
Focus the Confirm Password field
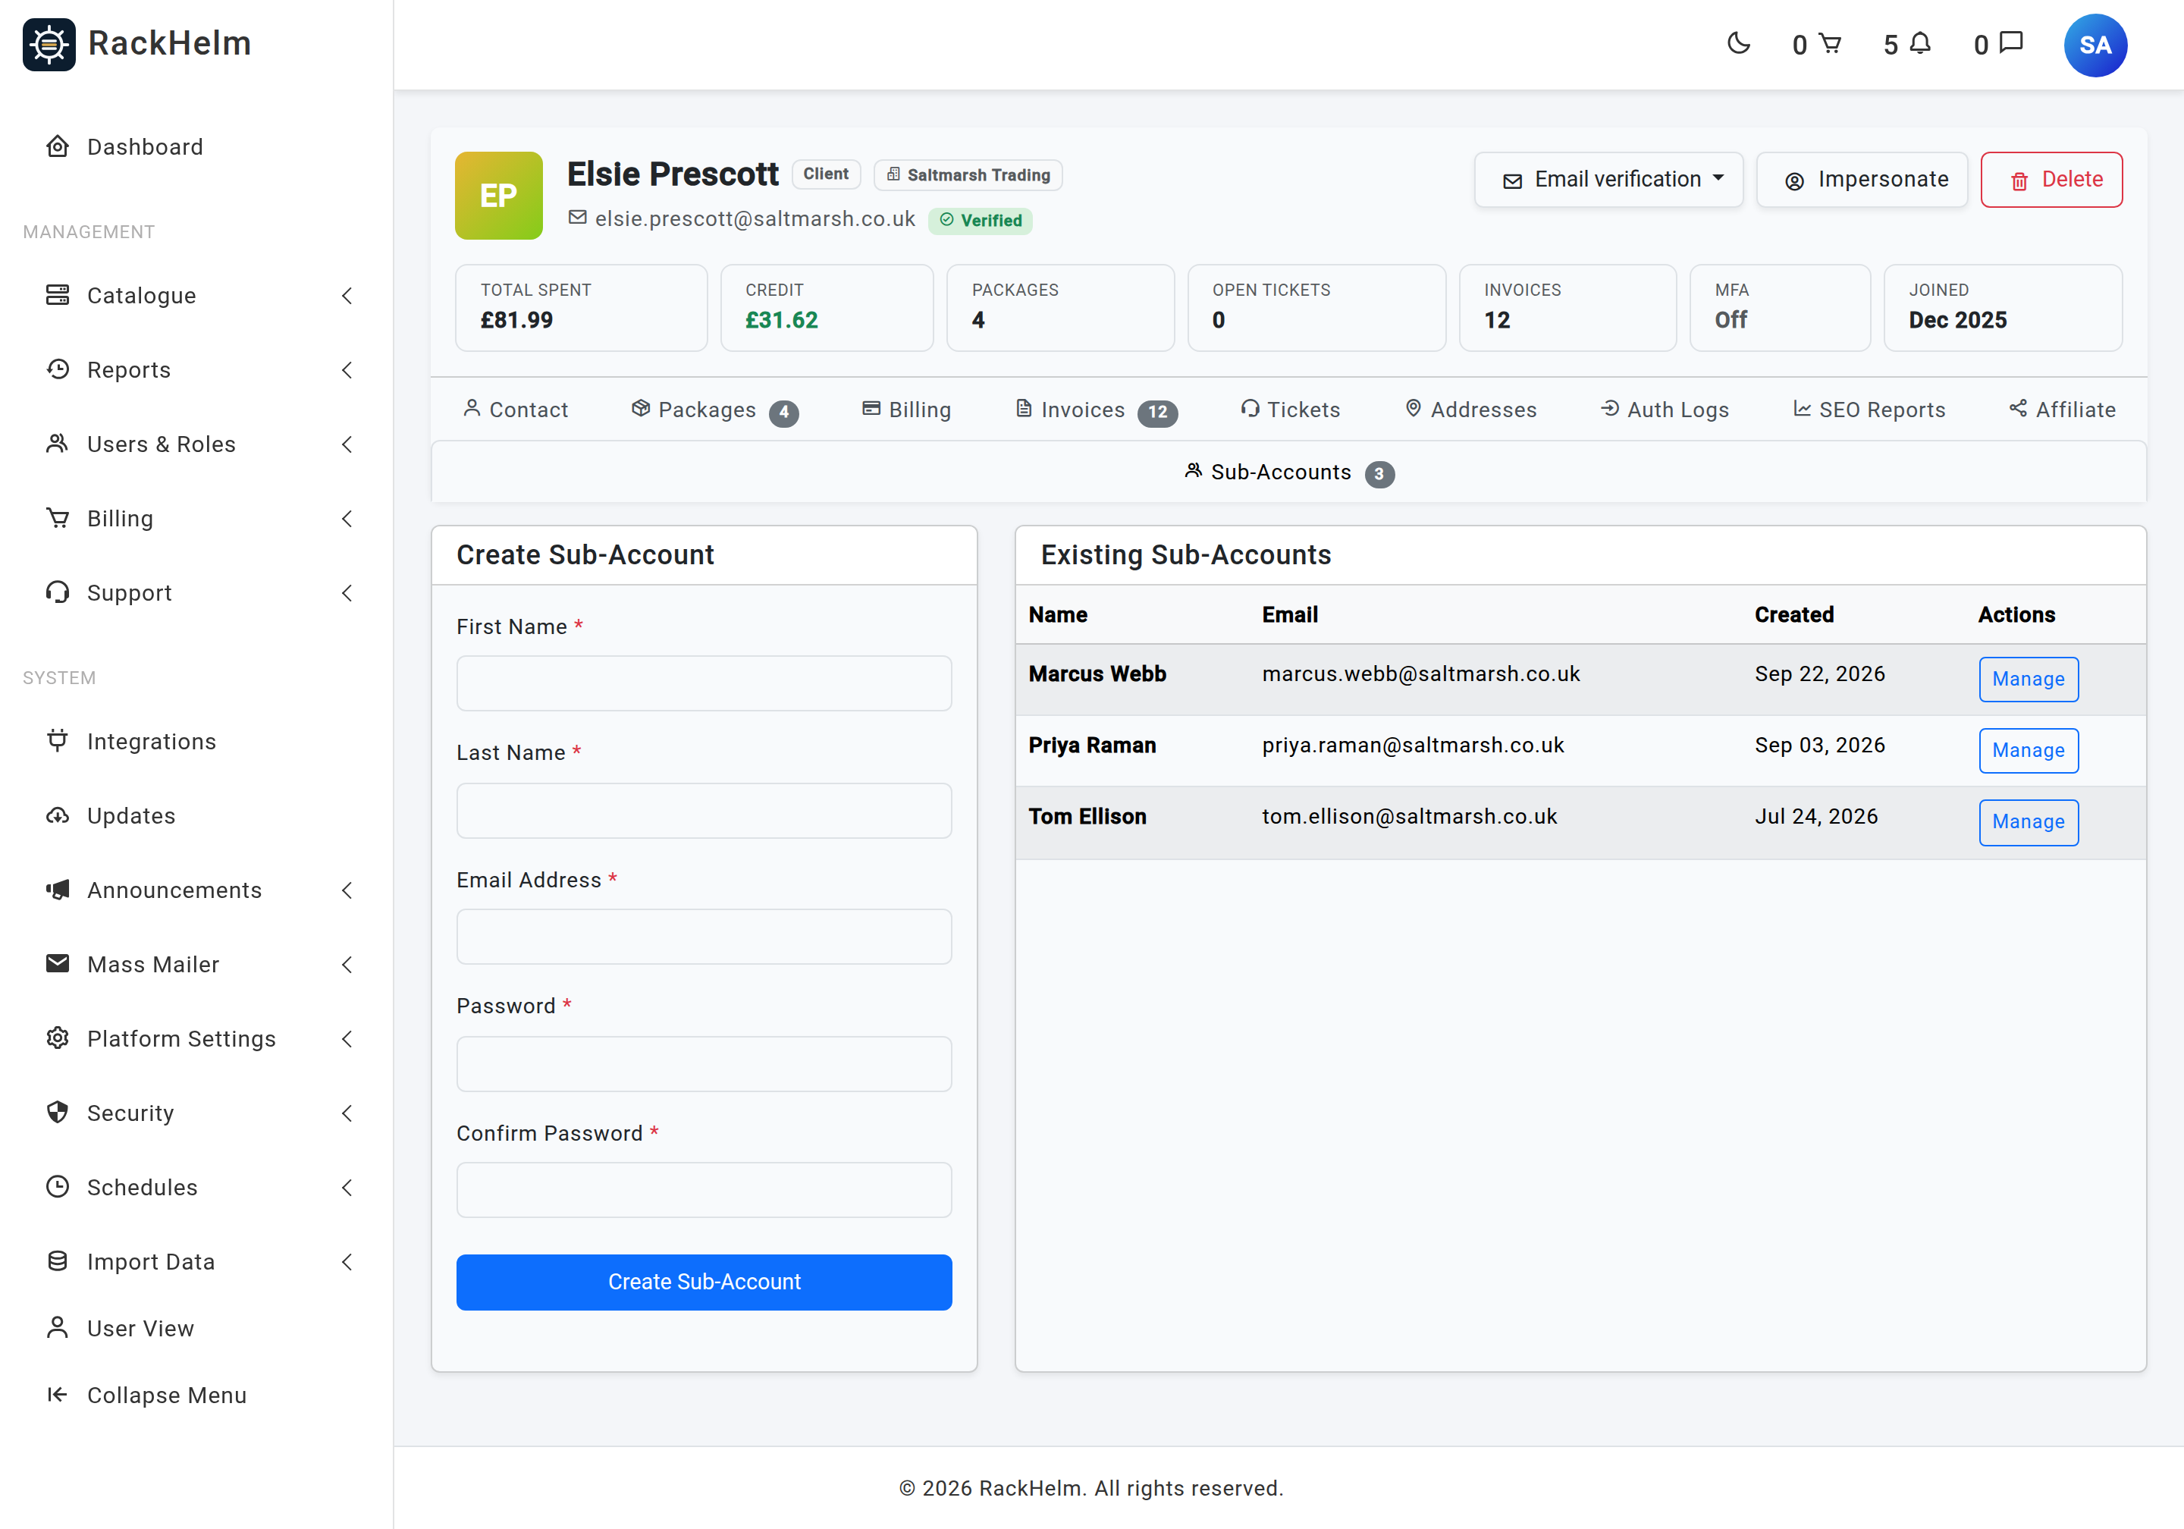704,1189
